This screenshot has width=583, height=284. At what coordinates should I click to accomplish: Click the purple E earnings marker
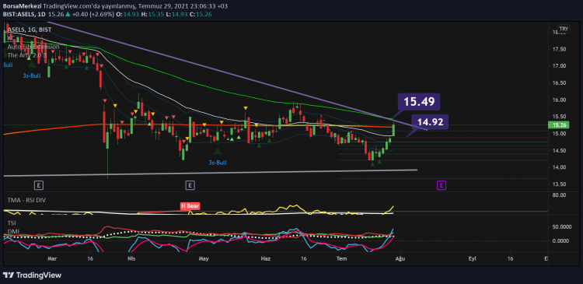[x=442, y=185]
